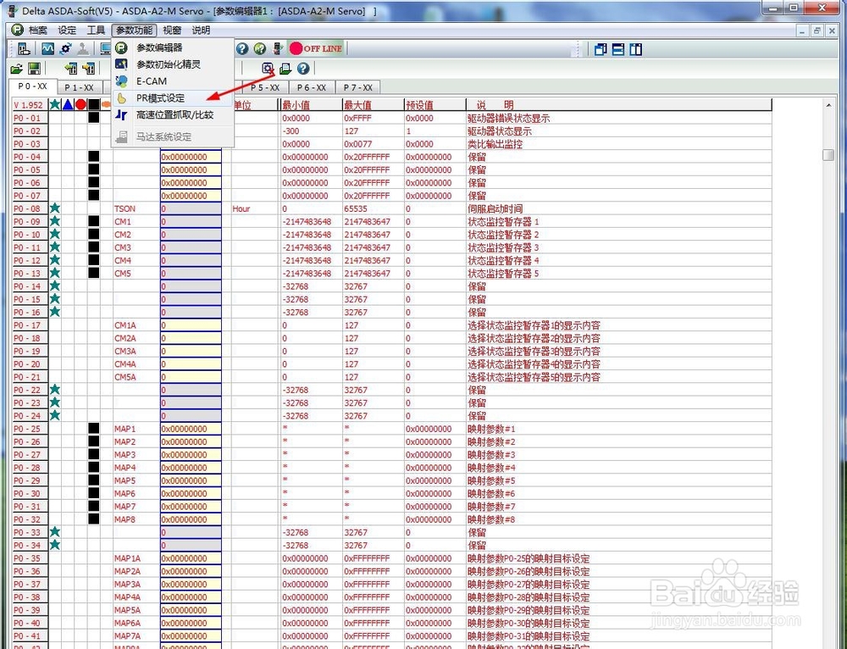Open the 说明 menu
Viewport: 847px width, 649px height.
[x=201, y=31]
